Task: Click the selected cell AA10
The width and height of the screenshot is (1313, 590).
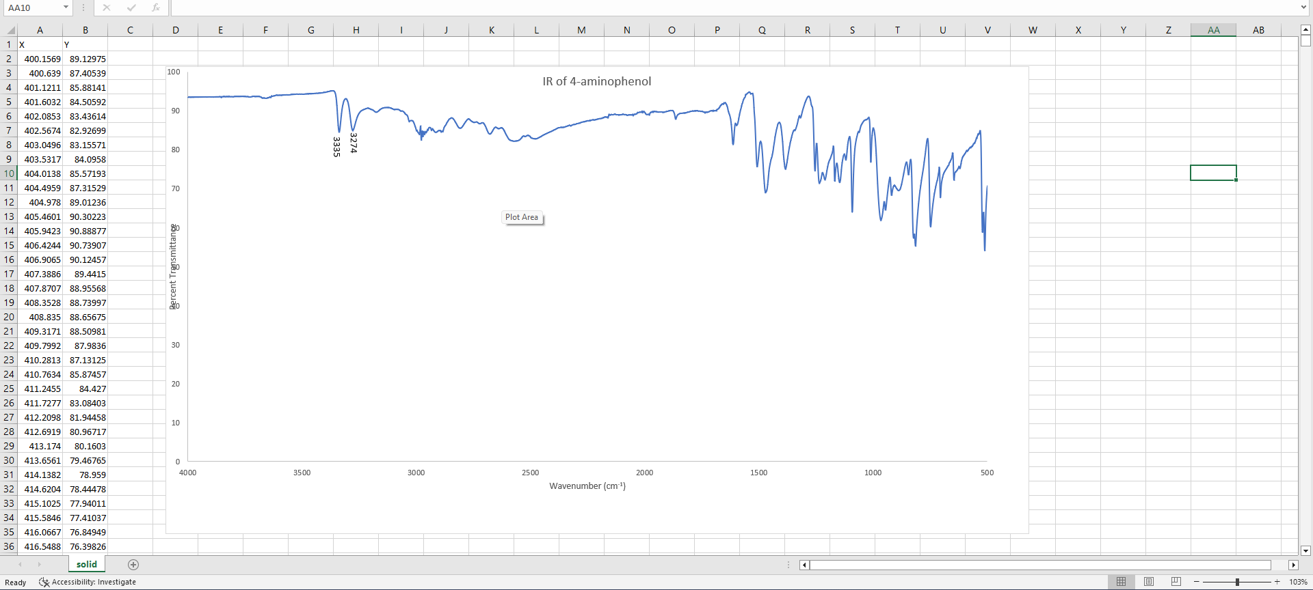Action: tap(1213, 173)
